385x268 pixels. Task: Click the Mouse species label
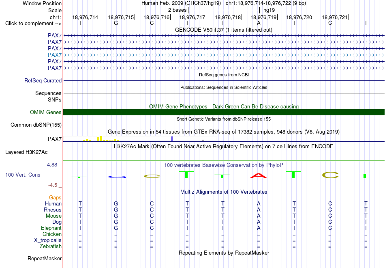[53, 216]
